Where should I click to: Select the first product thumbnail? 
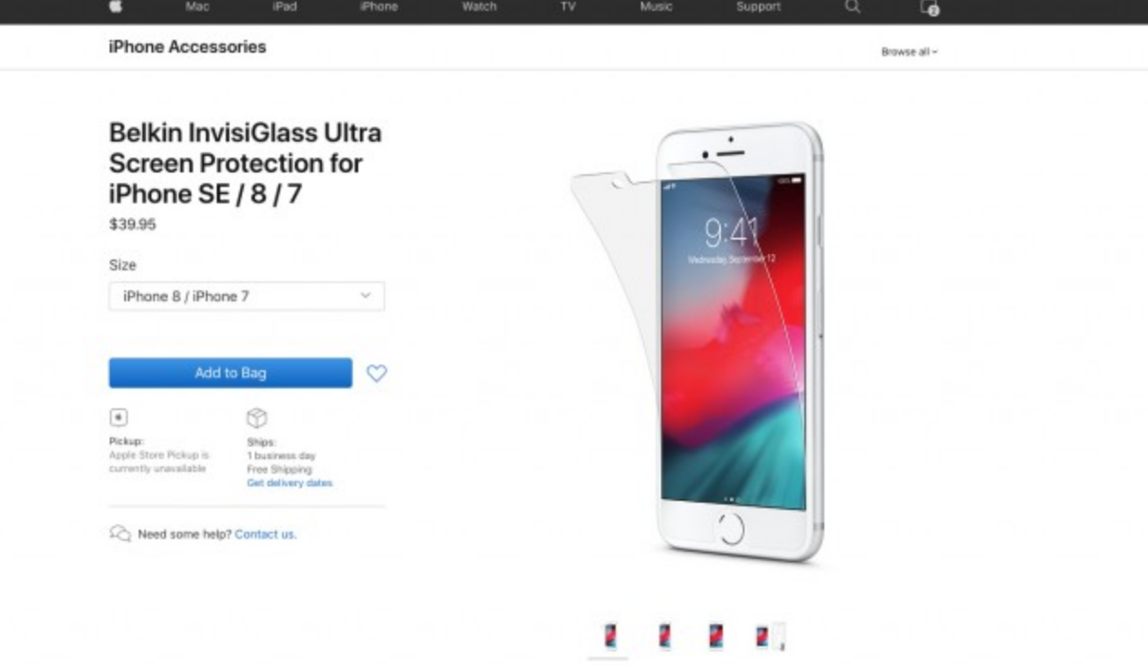point(610,636)
